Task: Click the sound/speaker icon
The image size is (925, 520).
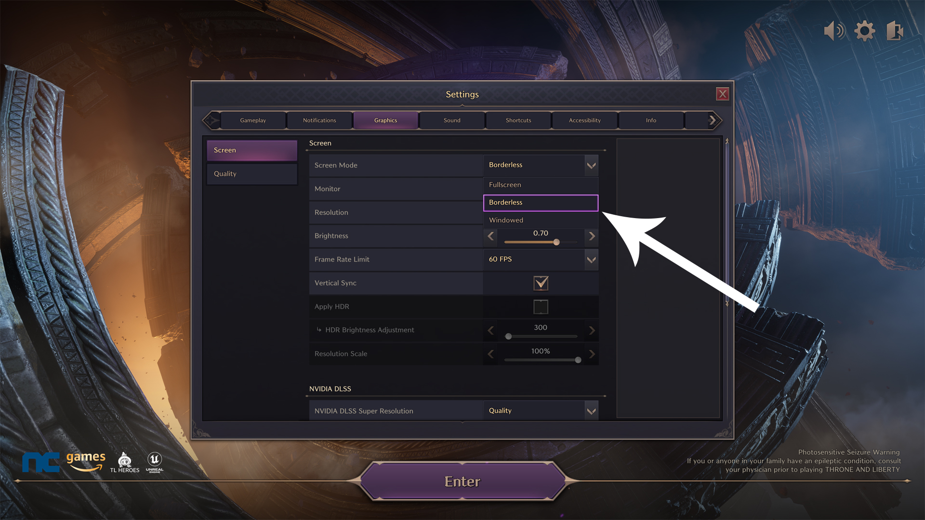Action: pos(833,30)
